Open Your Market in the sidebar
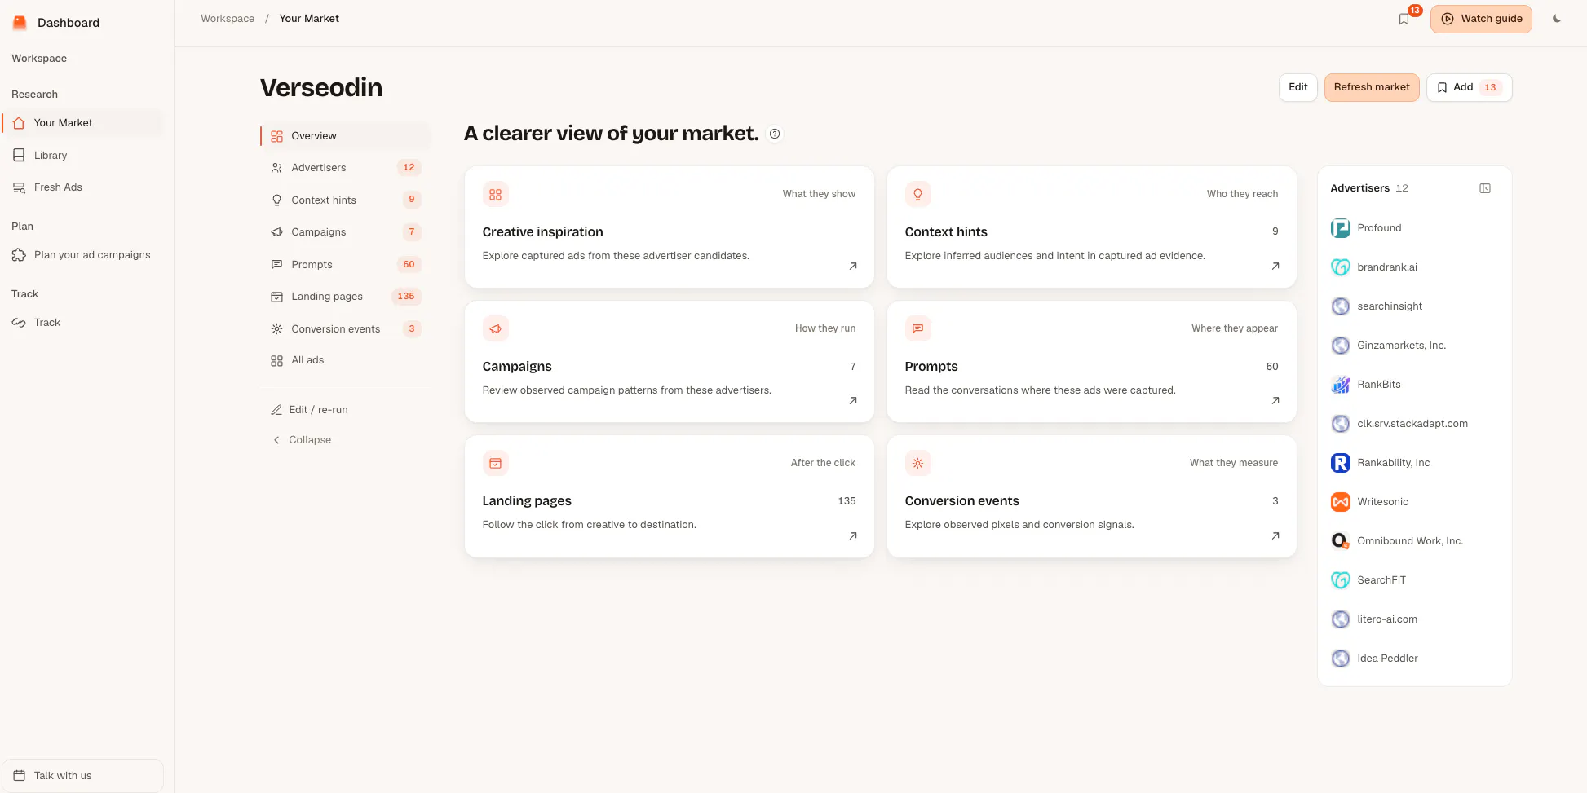Viewport: 1587px width, 793px height. click(82, 123)
